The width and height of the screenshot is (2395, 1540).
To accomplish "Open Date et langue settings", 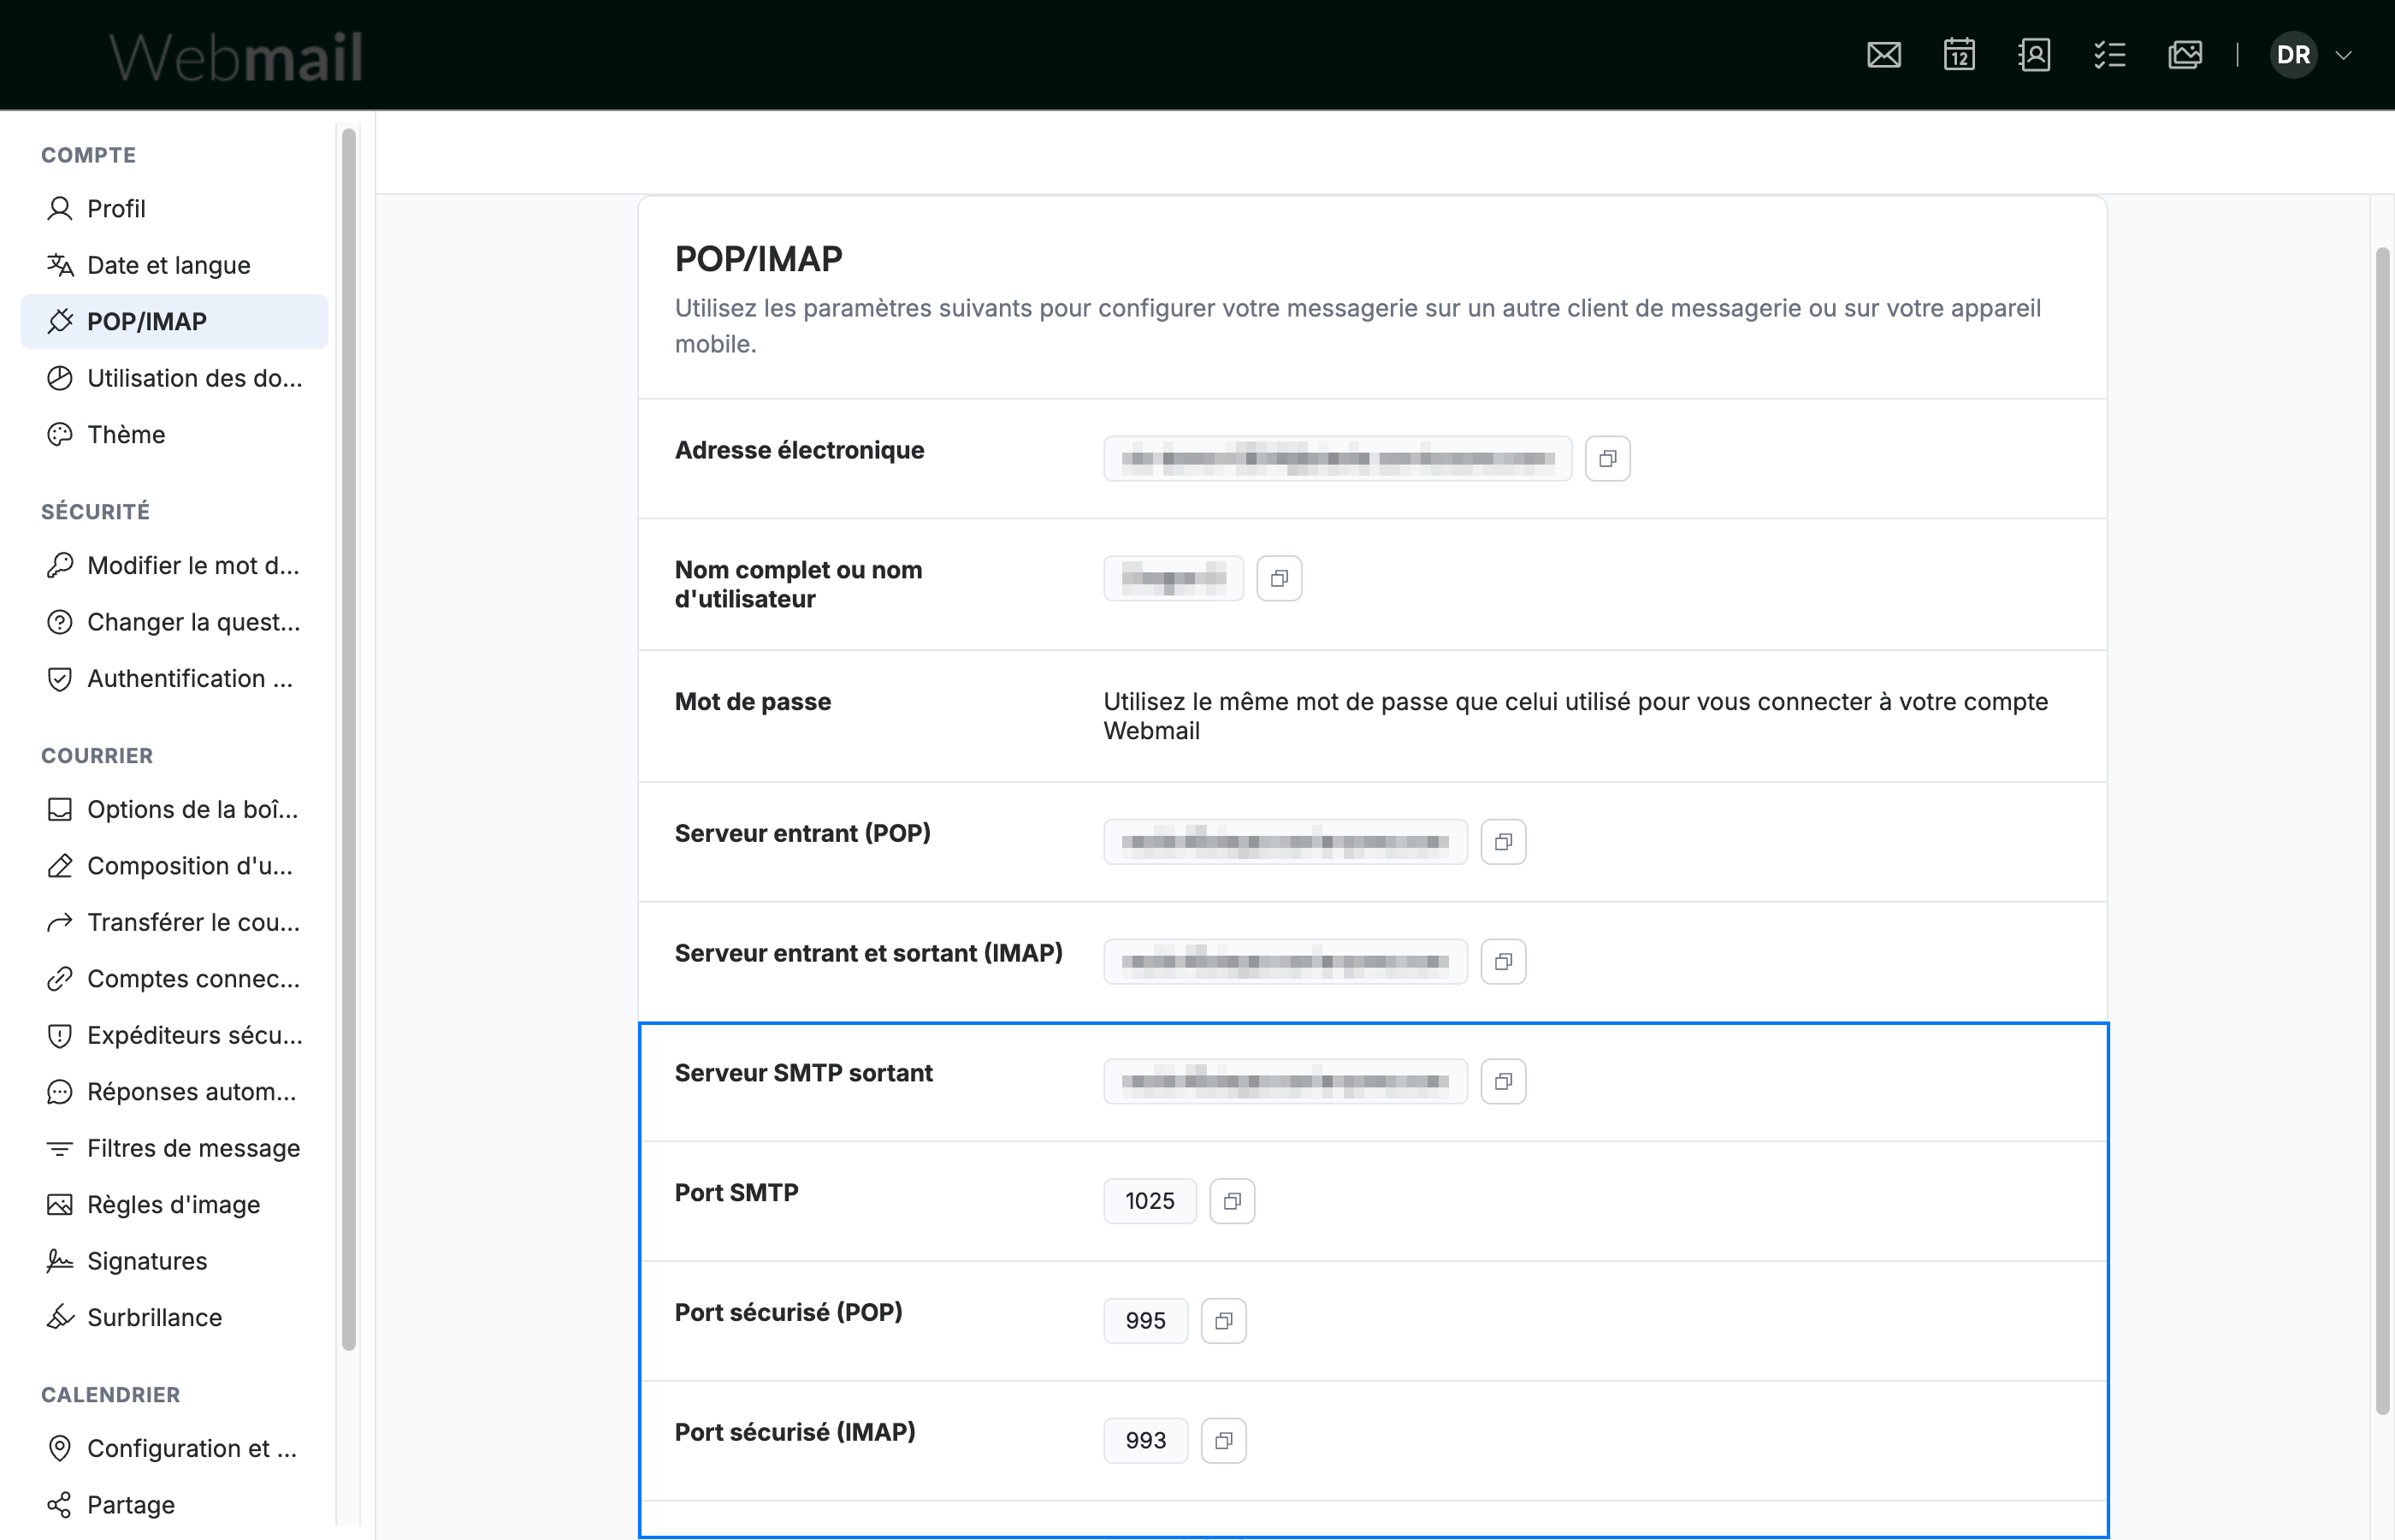I will [174, 265].
